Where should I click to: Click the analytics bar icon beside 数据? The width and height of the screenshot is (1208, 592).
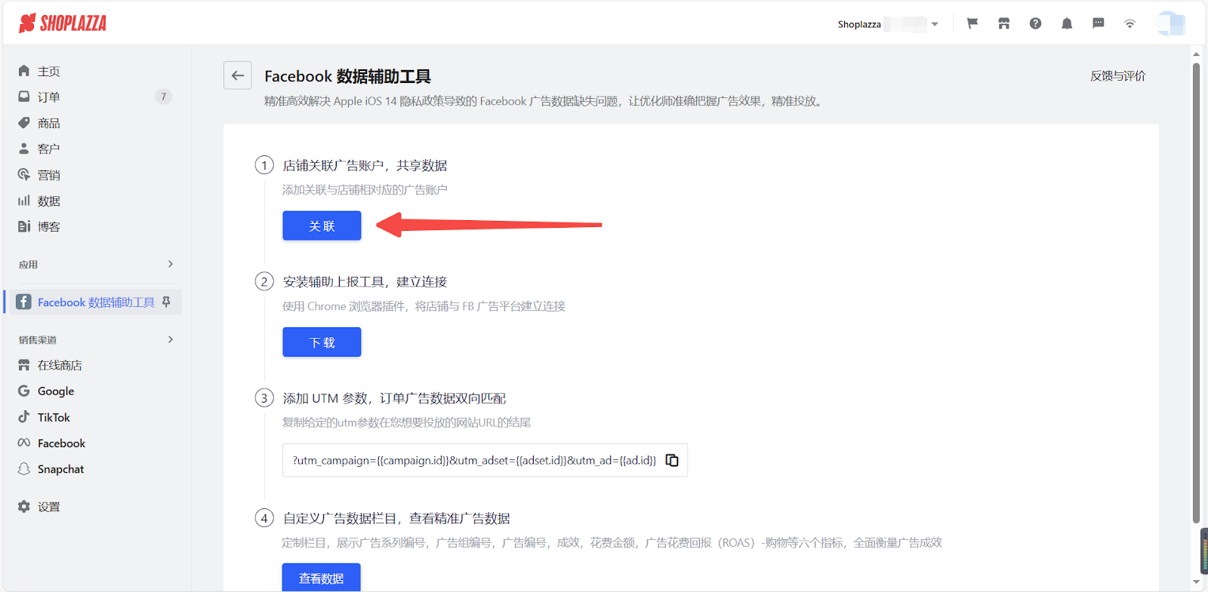[x=24, y=201]
